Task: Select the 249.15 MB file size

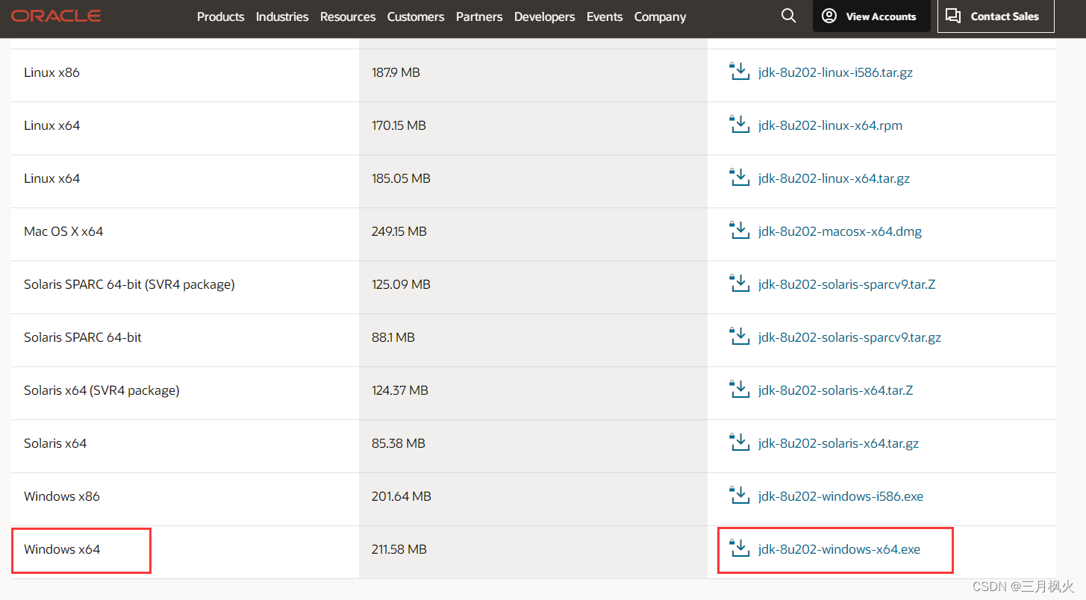Action: (399, 231)
